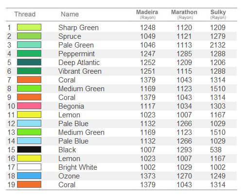243x195 pixels.
Task: Select the Peppermint name cell
Action: (76, 54)
